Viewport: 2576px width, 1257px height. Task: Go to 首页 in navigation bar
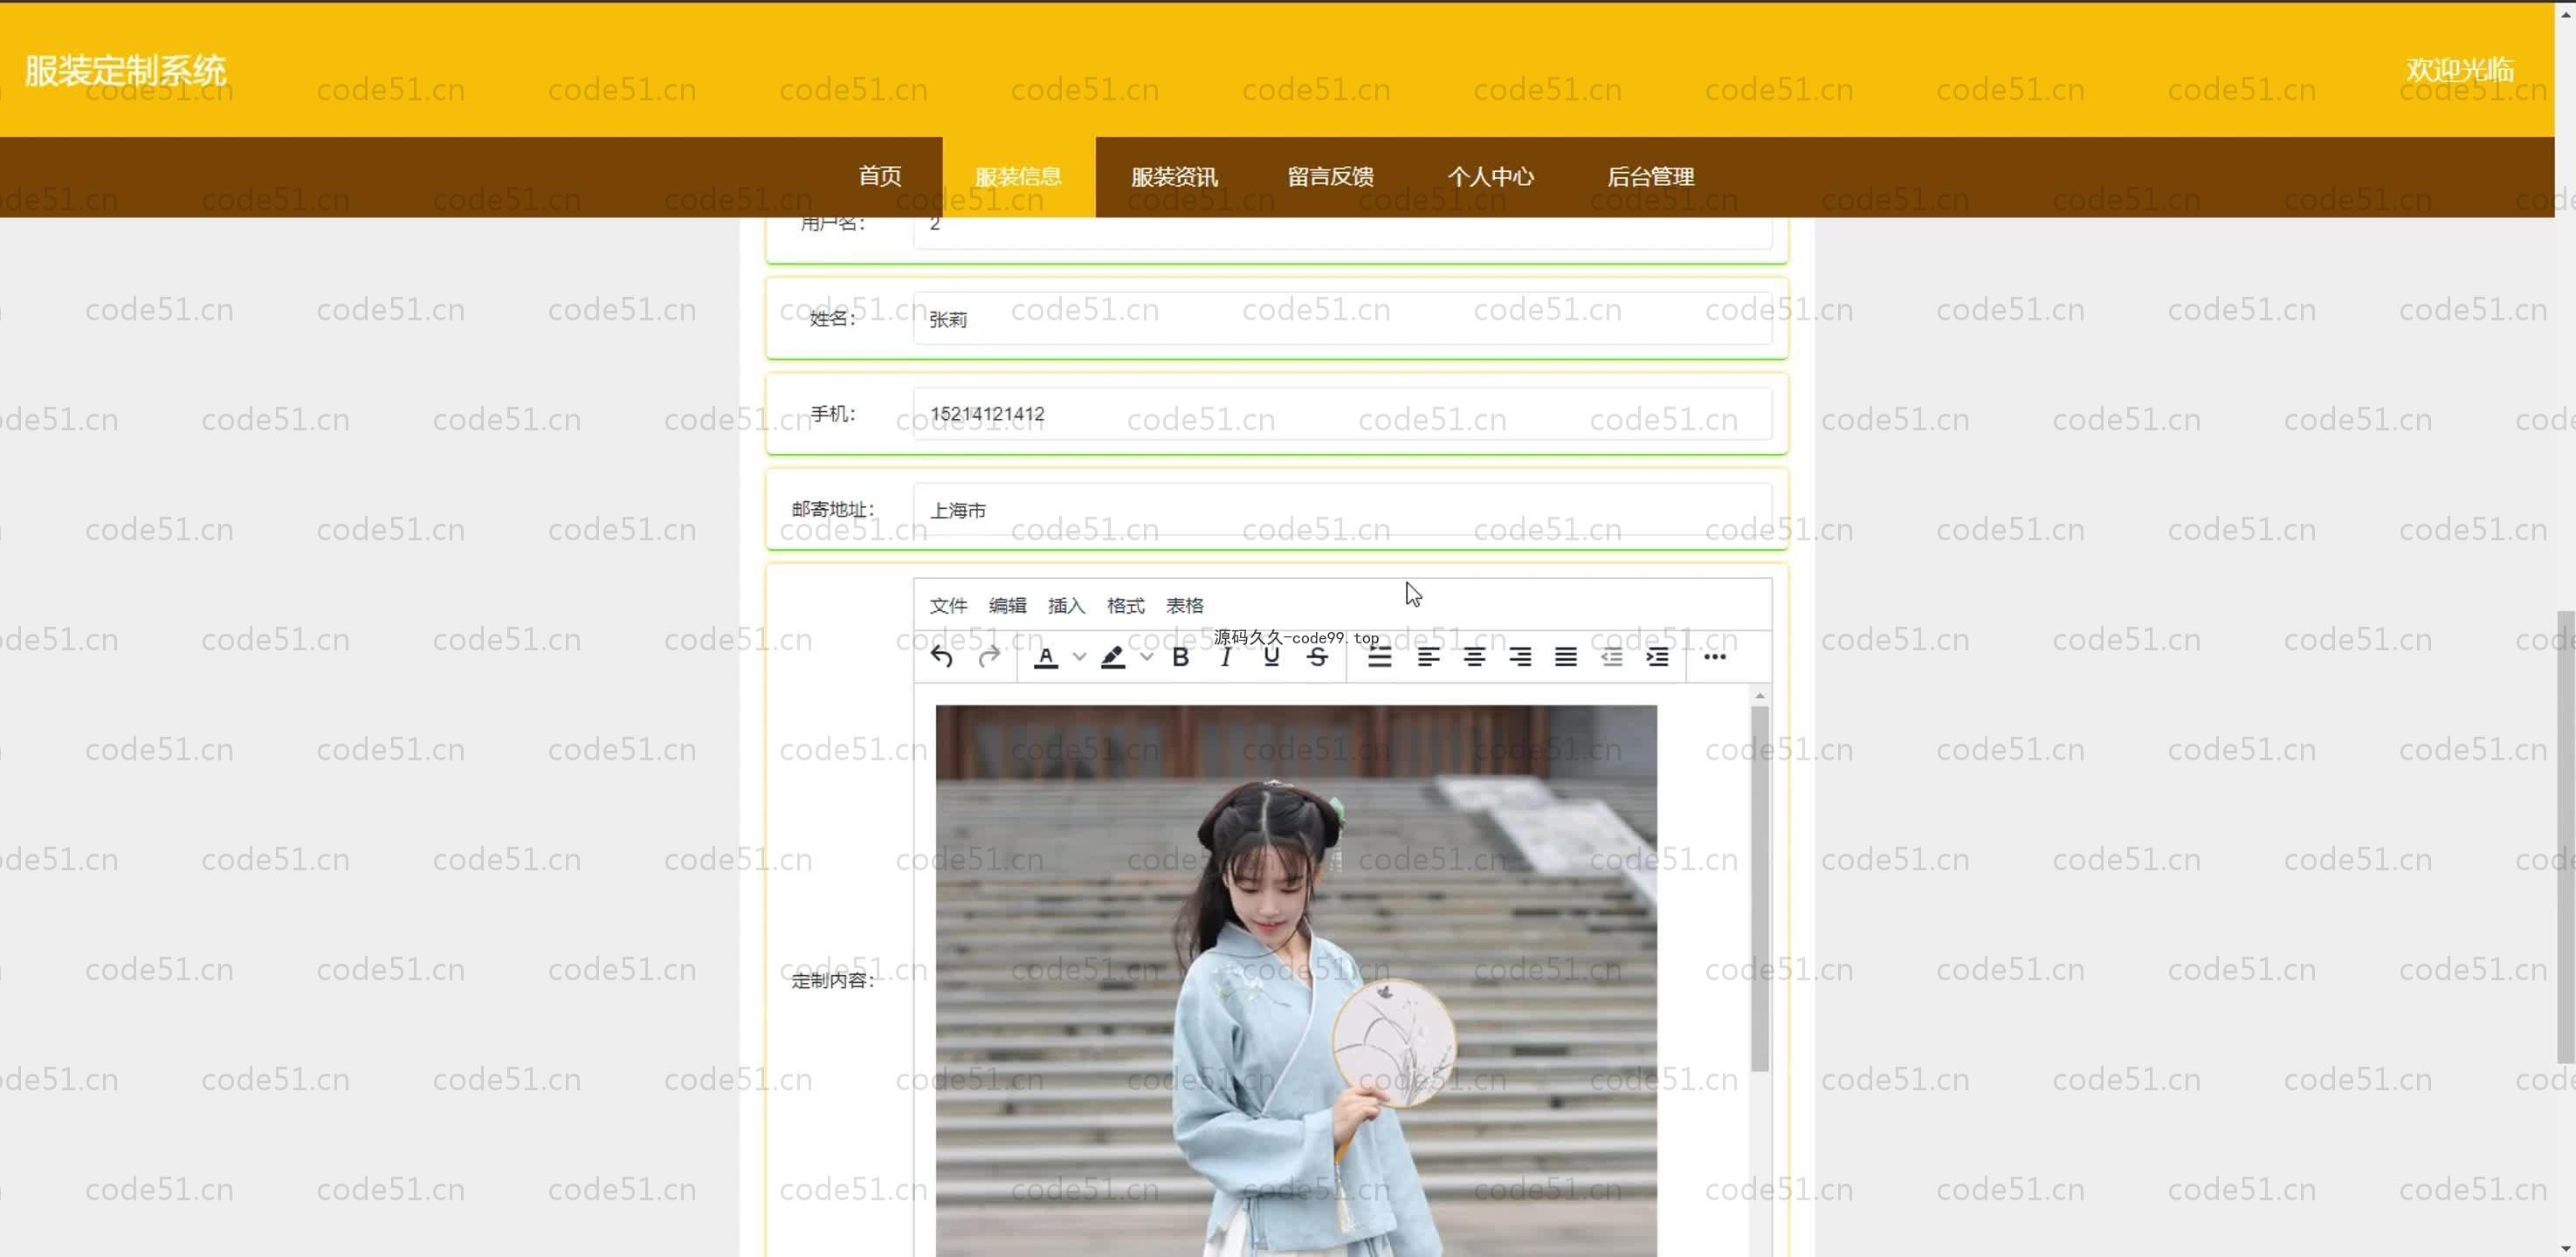tap(880, 177)
